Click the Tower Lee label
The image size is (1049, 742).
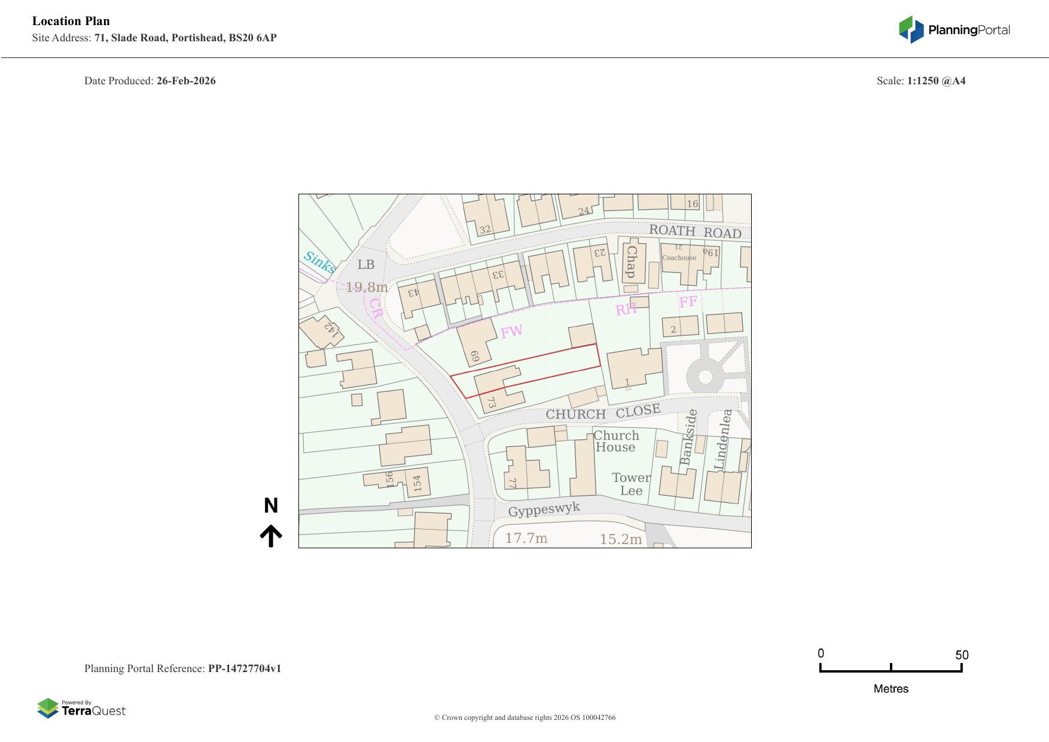[x=631, y=484]
